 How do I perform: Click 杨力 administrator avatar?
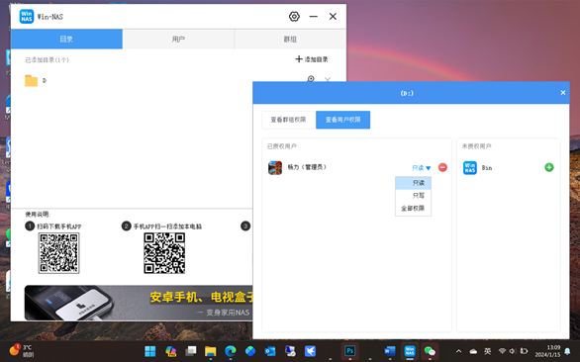[275, 167]
